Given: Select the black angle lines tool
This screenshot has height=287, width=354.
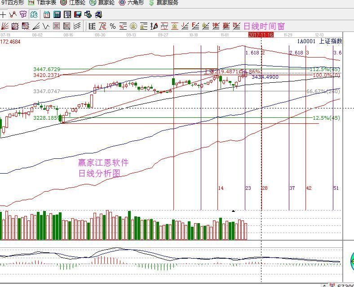Looking at the screenshot, I should pos(36,26).
